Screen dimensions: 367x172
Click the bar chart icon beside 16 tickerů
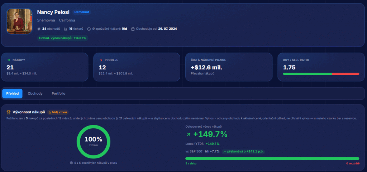(66, 29)
